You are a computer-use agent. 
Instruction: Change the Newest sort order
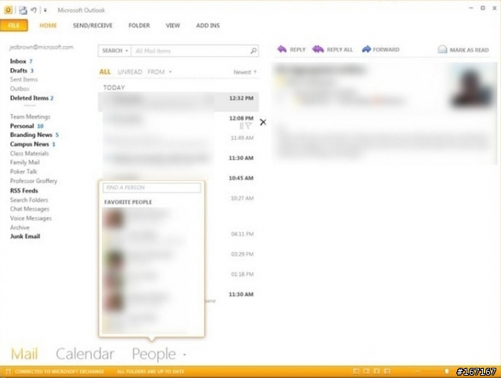[x=245, y=72]
